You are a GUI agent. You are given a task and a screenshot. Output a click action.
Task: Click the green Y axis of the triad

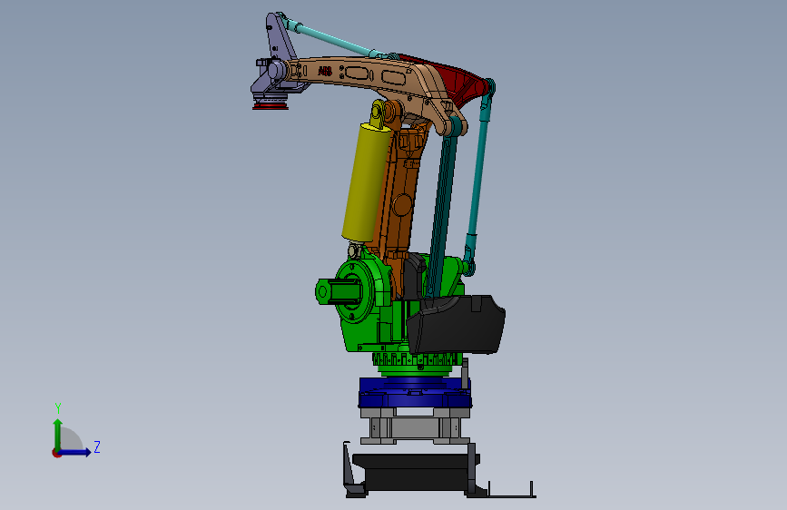[x=58, y=434]
